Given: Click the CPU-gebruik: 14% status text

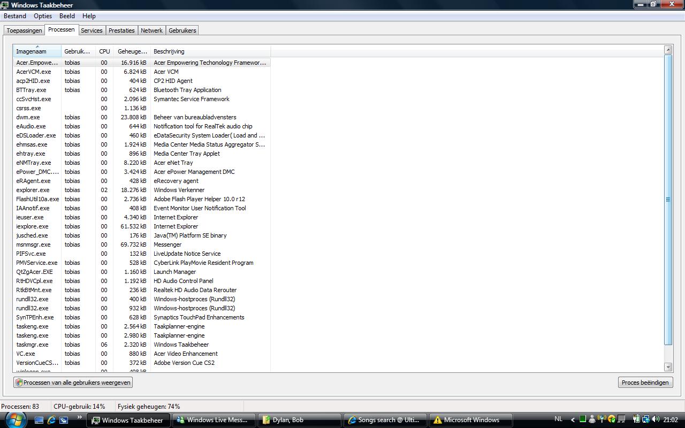Looking at the screenshot, I should click(x=79, y=407).
